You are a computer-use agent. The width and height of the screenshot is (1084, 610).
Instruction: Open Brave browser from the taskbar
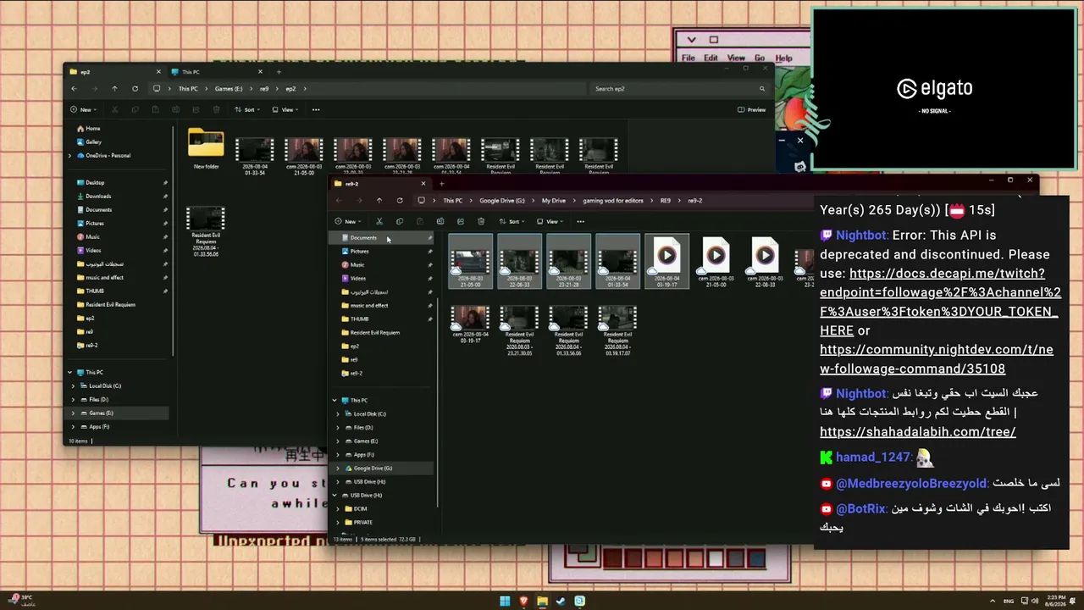[523, 601]
